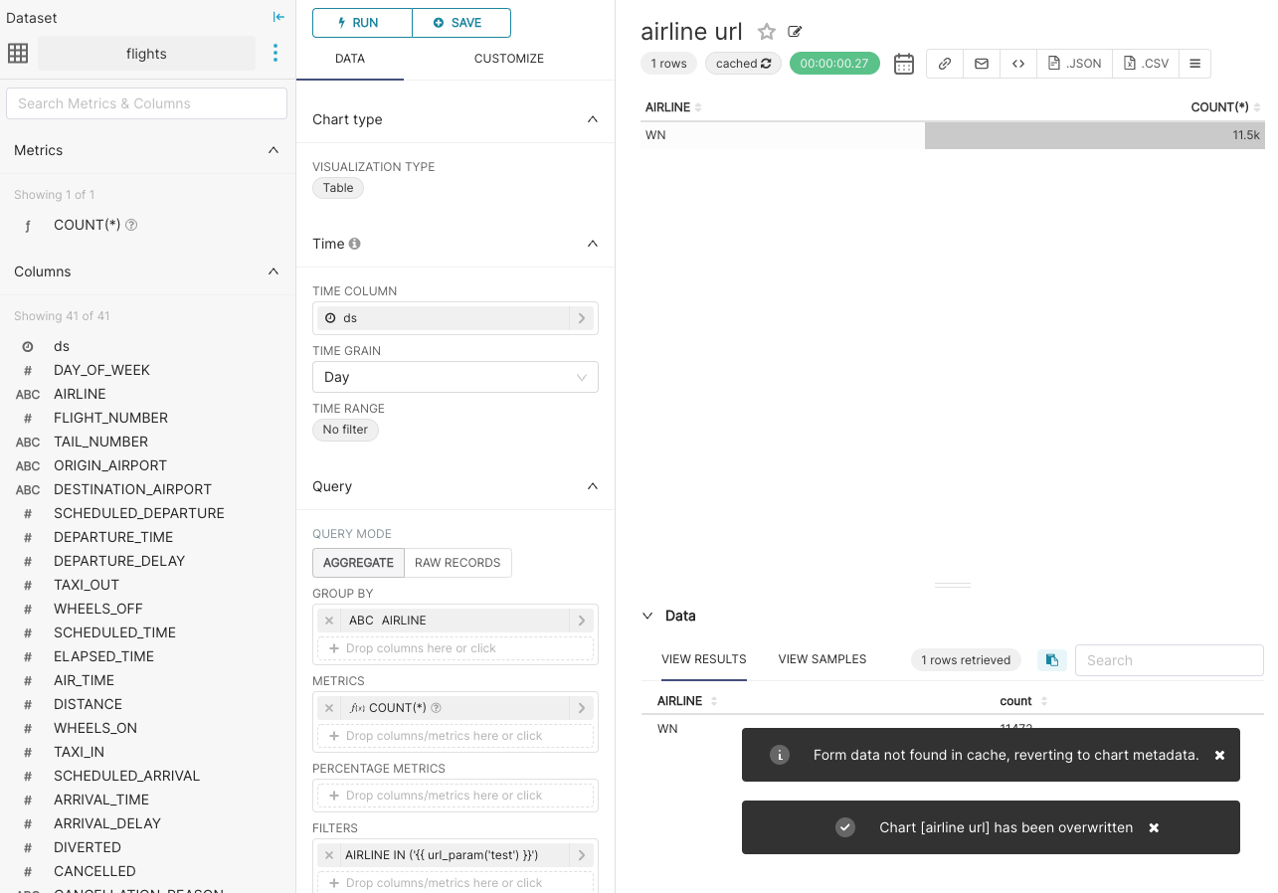Click the No filter time range
The height and width of the screenshot is (893, 1278).
[345, 430]
